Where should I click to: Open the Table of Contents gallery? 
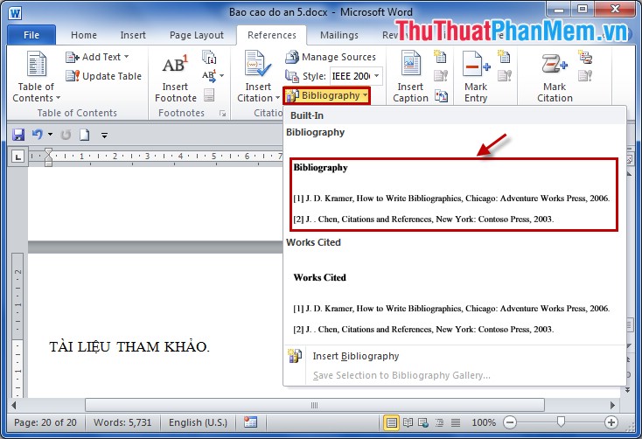point(36,76)
